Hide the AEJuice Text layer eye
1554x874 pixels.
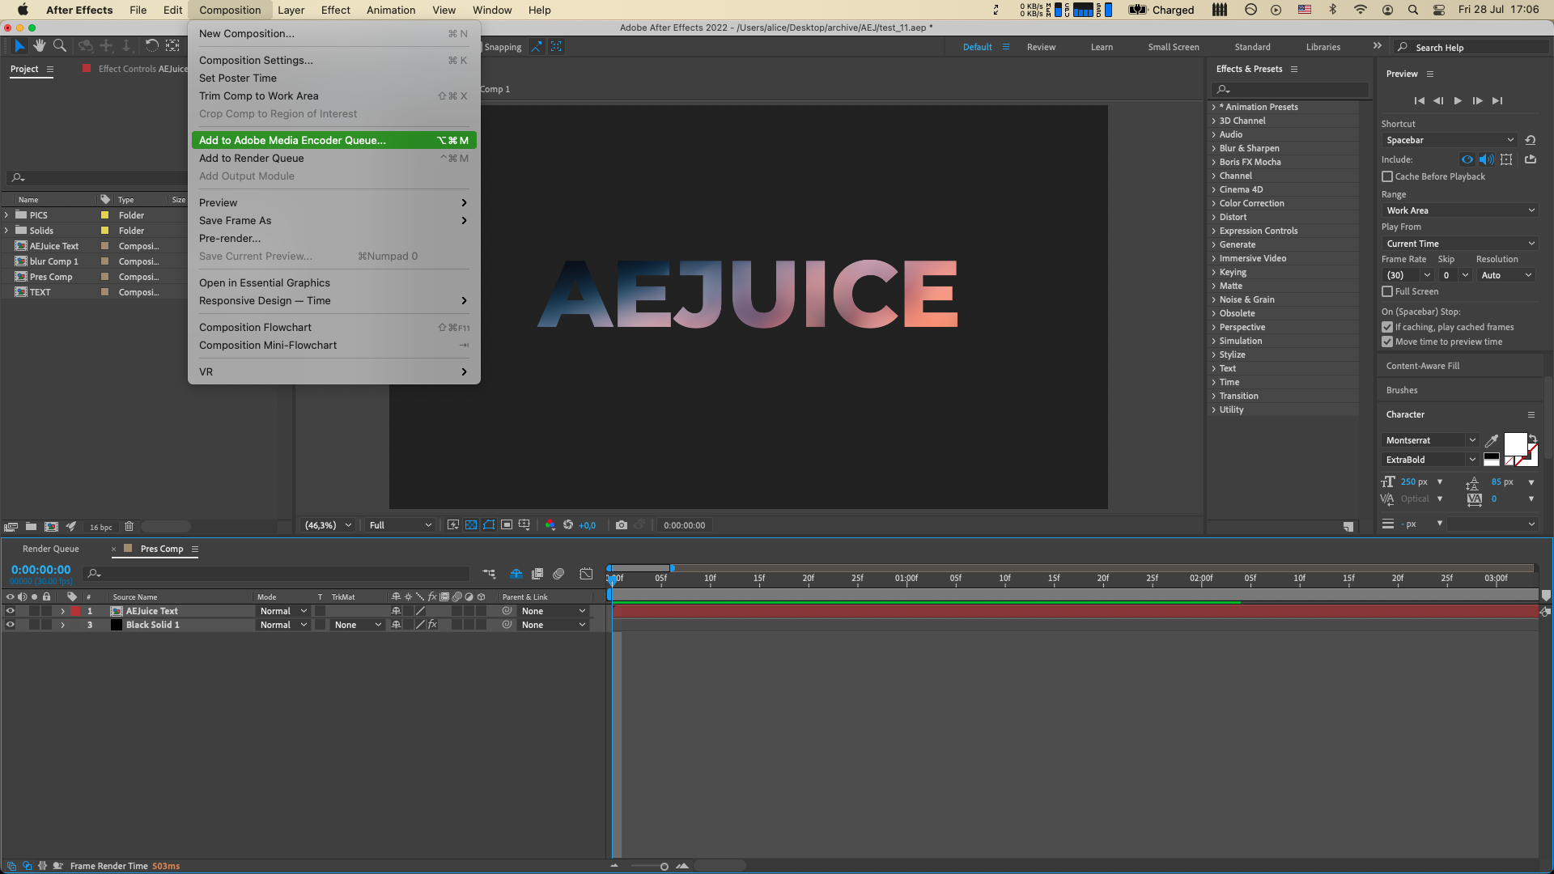pyautogui.click(x=11, y=611)
